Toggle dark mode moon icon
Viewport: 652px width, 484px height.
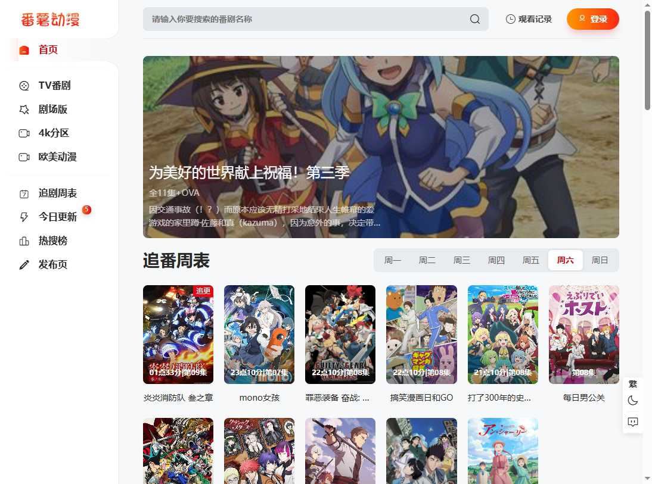click(633, 401)
